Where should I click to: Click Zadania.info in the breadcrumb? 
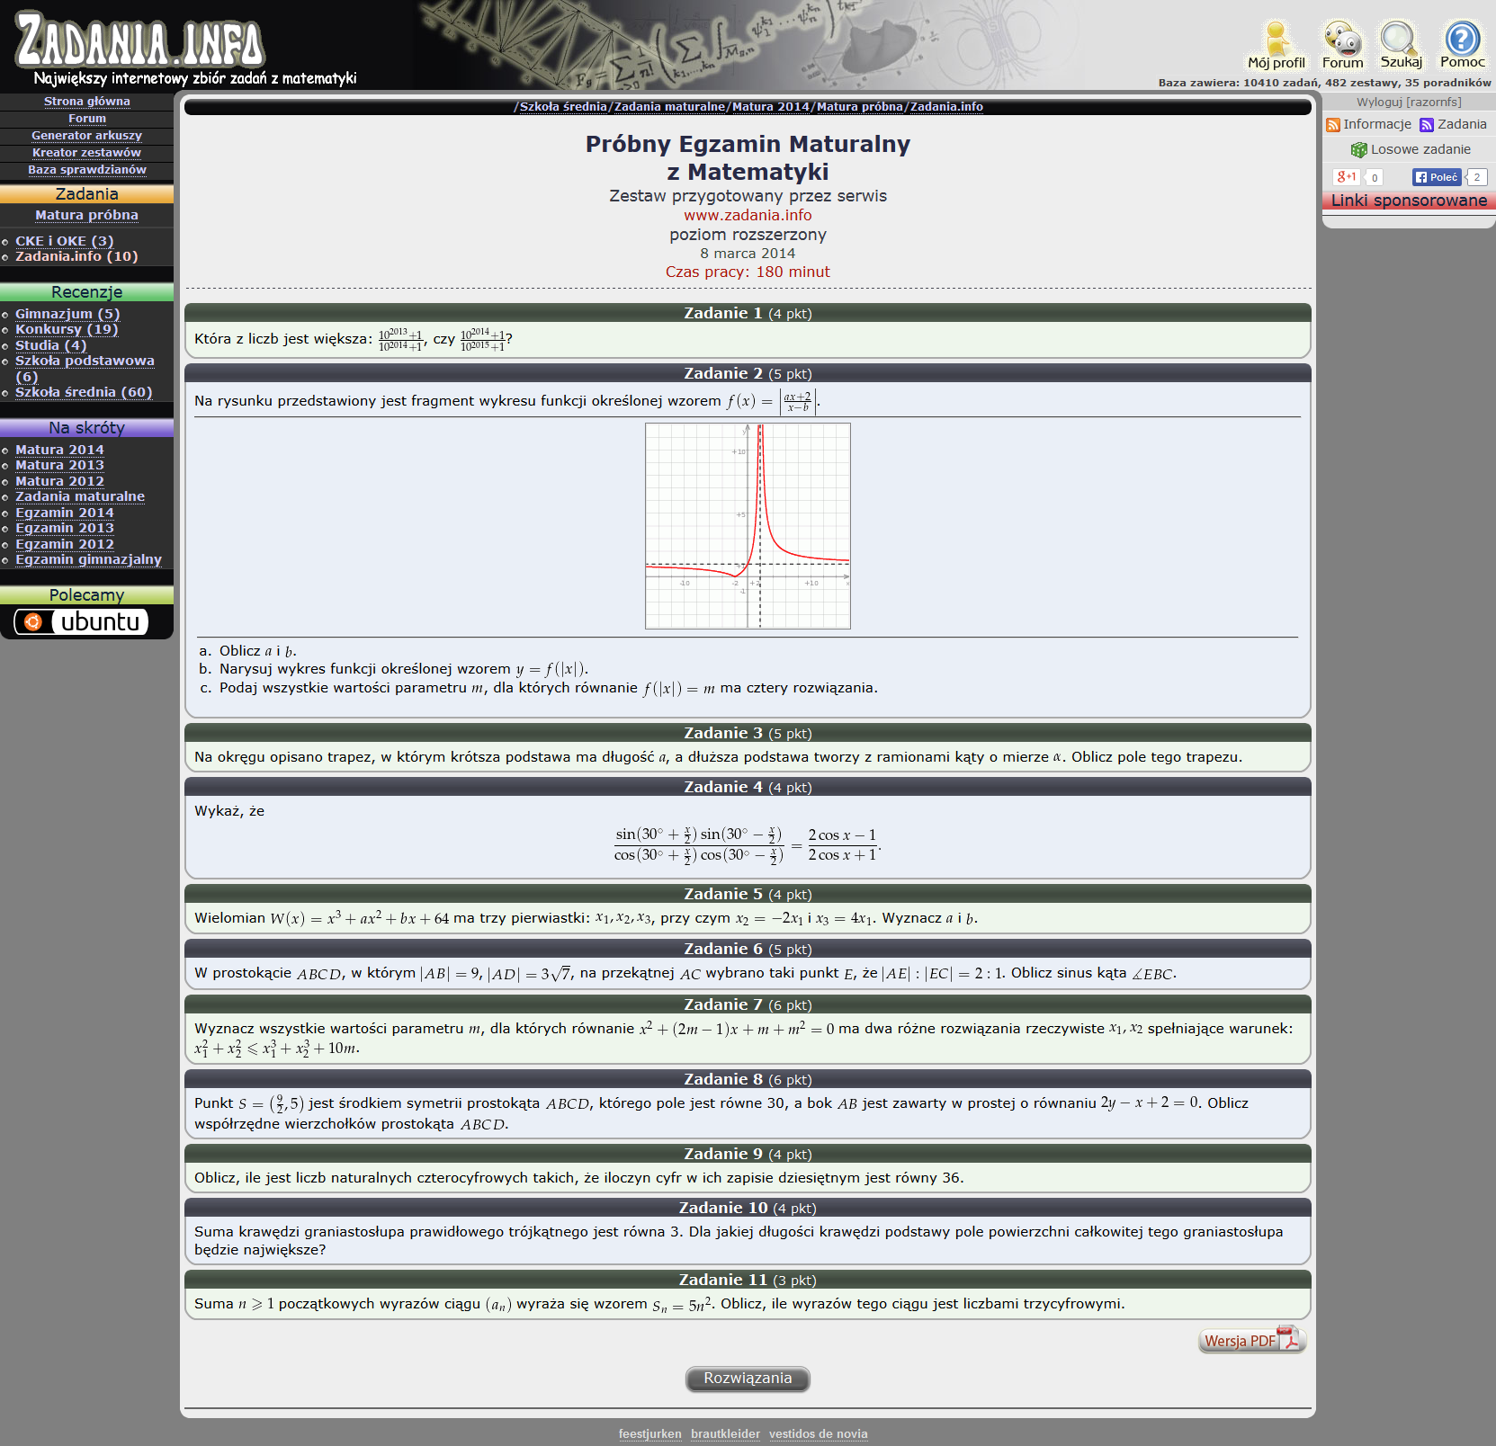pos(946,107)
